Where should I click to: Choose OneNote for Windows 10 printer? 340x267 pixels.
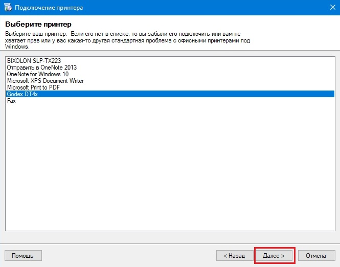pyautogui.click(x=170, y=74)
